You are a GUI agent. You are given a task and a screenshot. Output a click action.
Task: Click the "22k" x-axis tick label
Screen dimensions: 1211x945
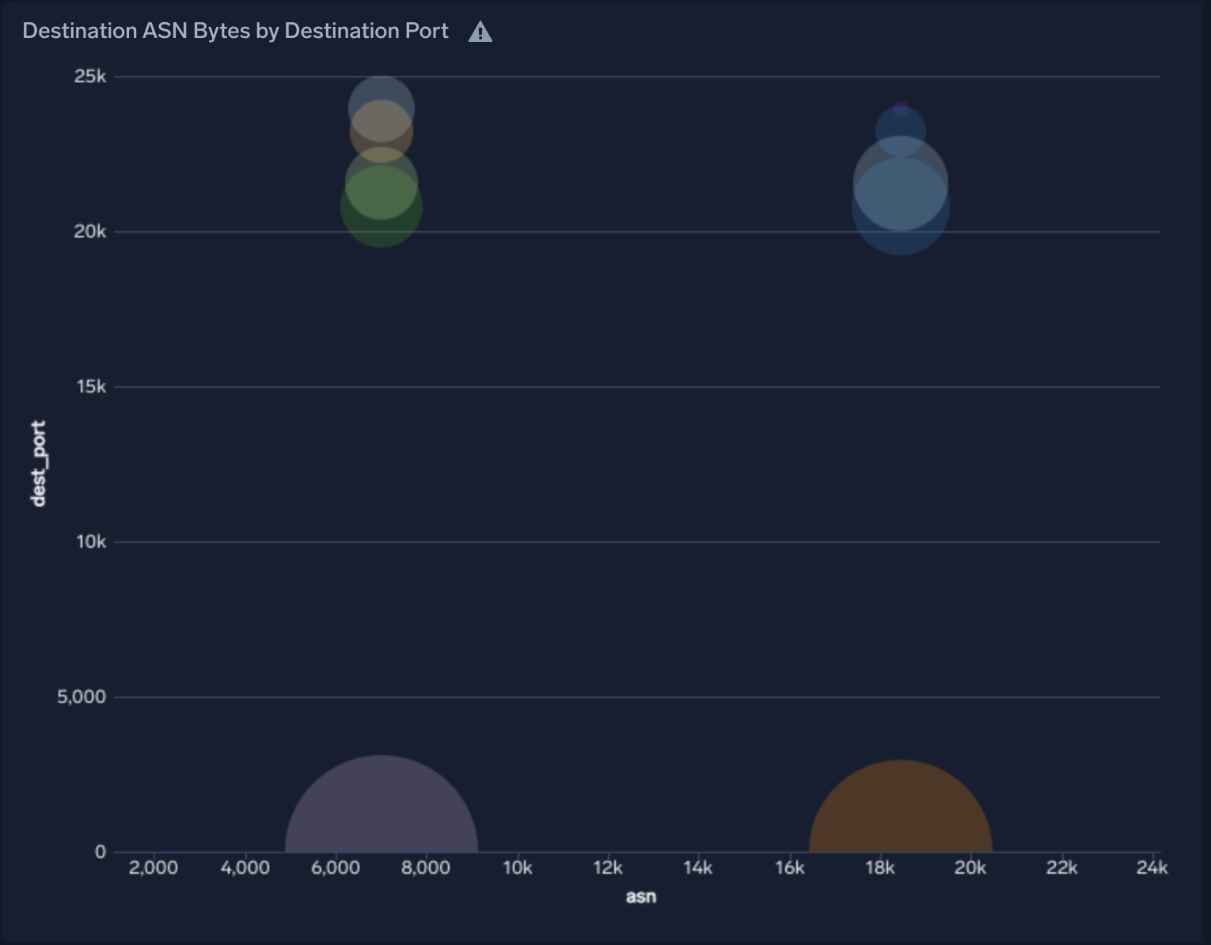[x=1061, y=867]
